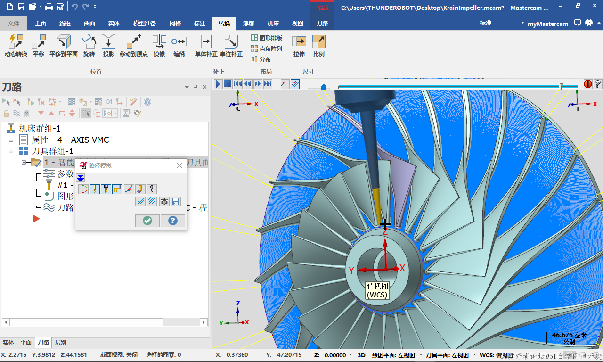
Task: Click the backplot red stop-condition icon
Action: 588,84
